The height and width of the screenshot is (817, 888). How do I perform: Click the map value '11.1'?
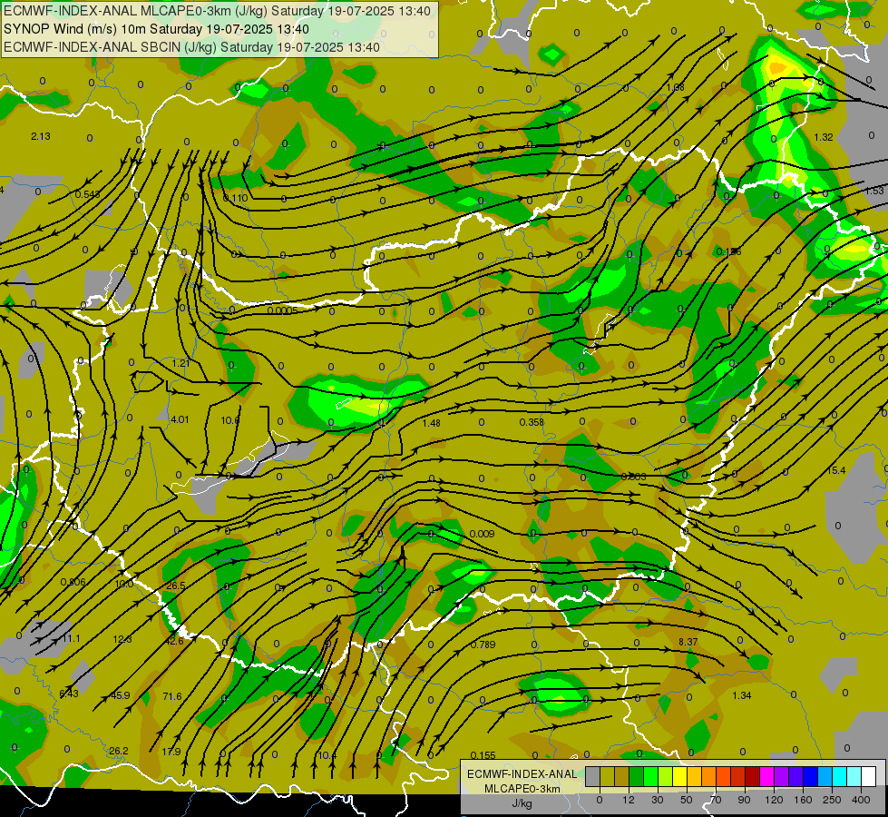pyautogui.click(x=71, y=639)
